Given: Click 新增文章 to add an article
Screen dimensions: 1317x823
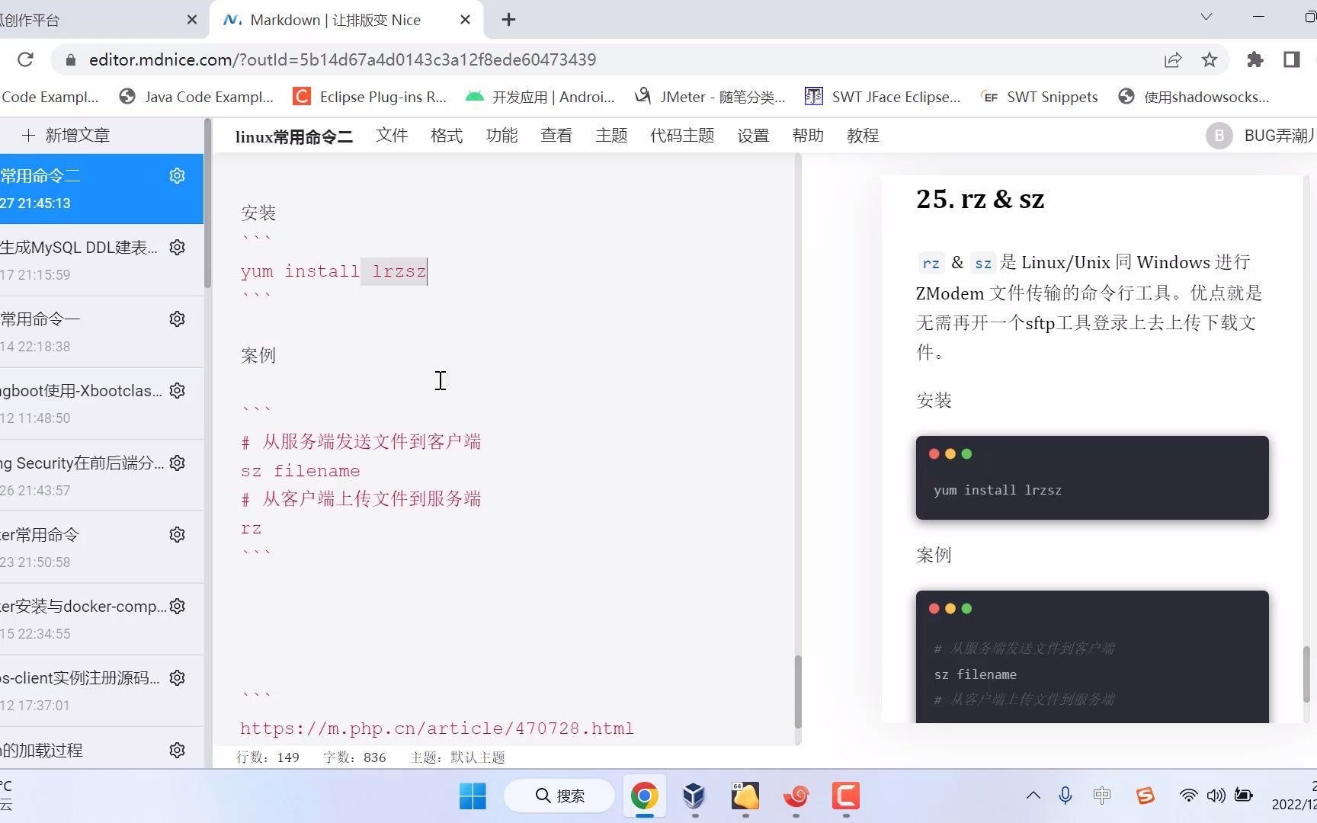Looking at the screenshot, I should [x=66, y=136].
